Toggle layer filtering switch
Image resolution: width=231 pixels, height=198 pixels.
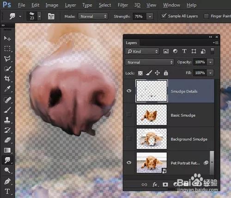tap(212, 51)
